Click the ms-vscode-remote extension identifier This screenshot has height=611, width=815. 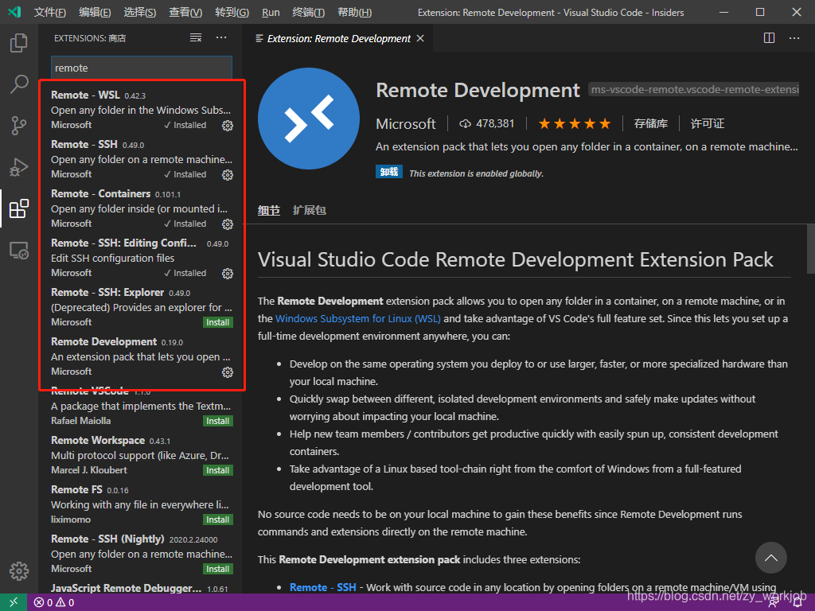[694, 89]
